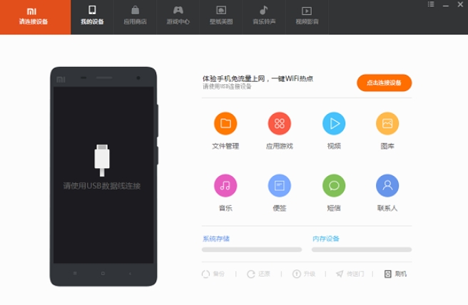Click the 传送门 transfer icon

[340, 274]
